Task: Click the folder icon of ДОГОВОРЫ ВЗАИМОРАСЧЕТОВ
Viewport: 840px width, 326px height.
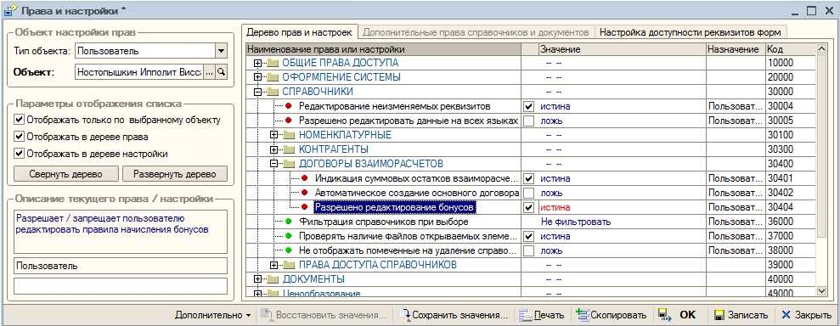Action: 290,165
